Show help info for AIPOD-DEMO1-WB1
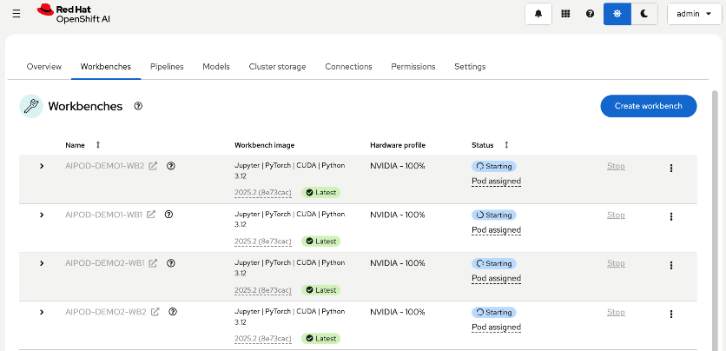This screenshot has width=726, height=351. pyautogui.click(x=169, y=215)
